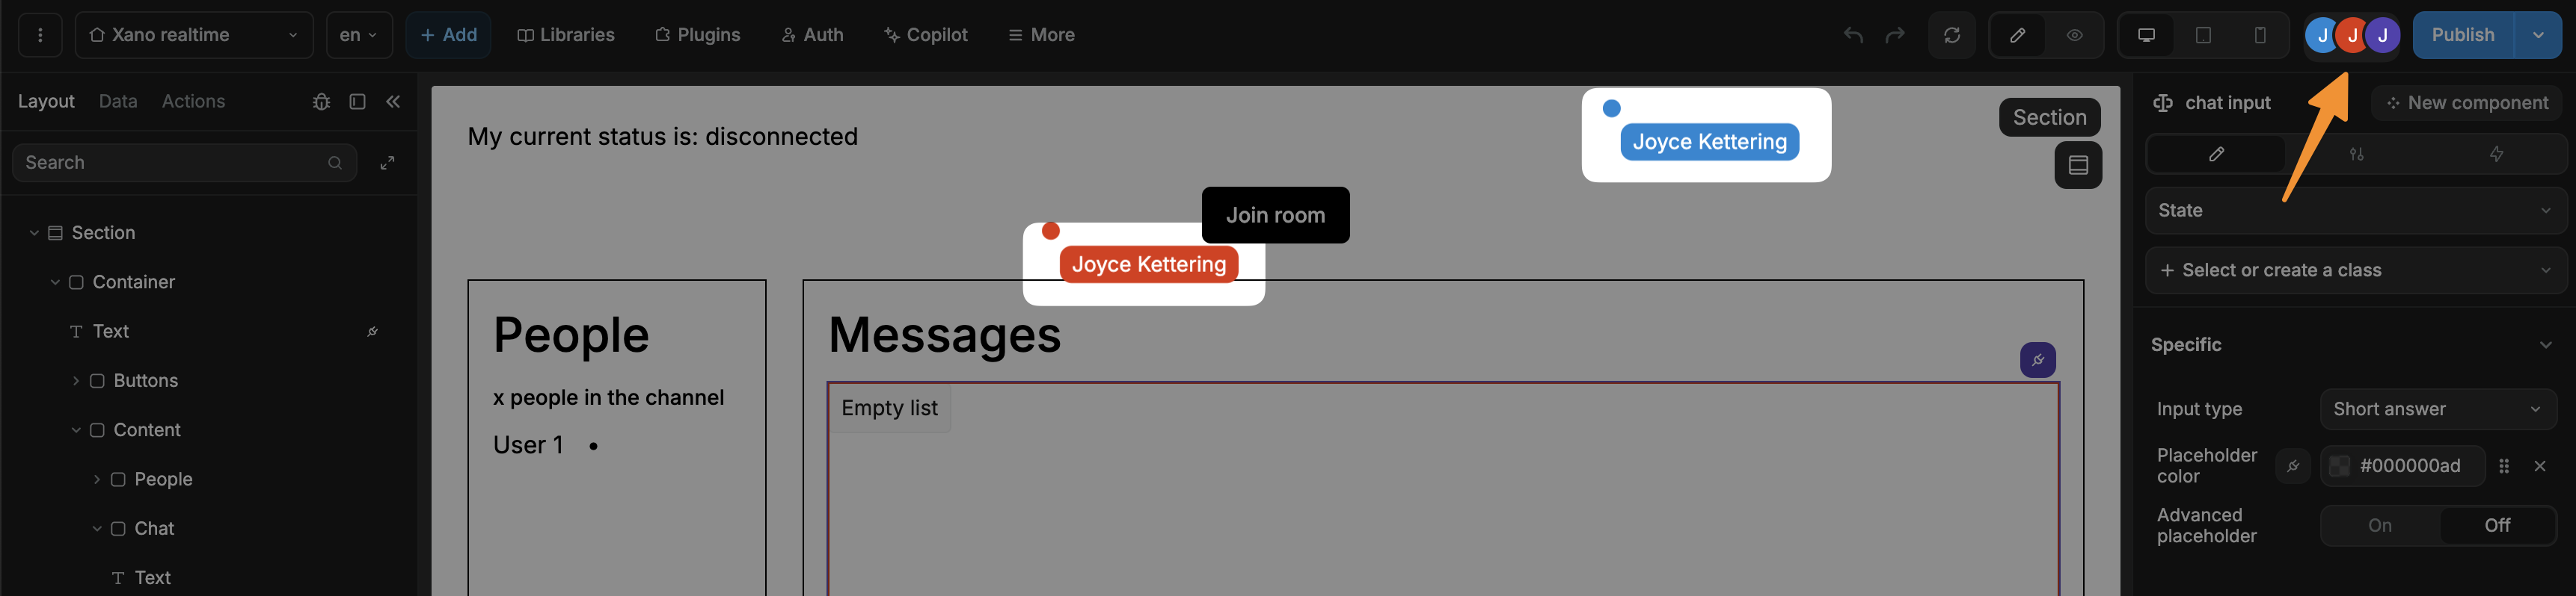Click the undo arrow icon
Image resolution: width=2576 pixels, height=596 pixels.
(1853, 35)
